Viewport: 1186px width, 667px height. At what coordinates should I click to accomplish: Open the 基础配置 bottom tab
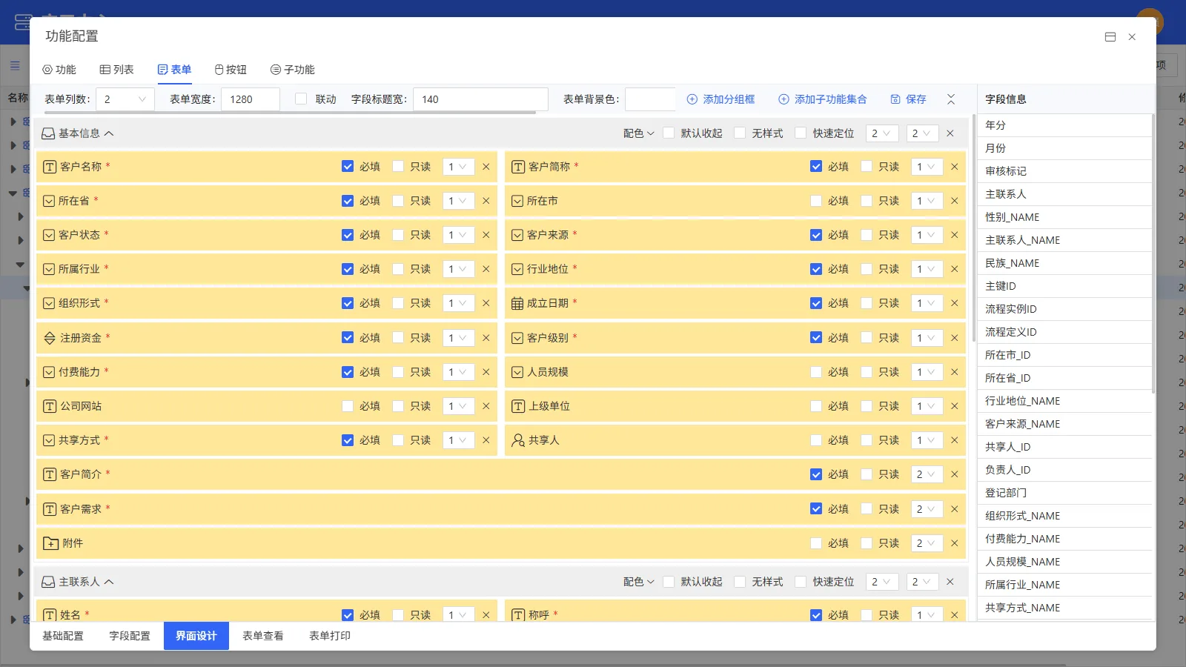click(x=63, y=636)
